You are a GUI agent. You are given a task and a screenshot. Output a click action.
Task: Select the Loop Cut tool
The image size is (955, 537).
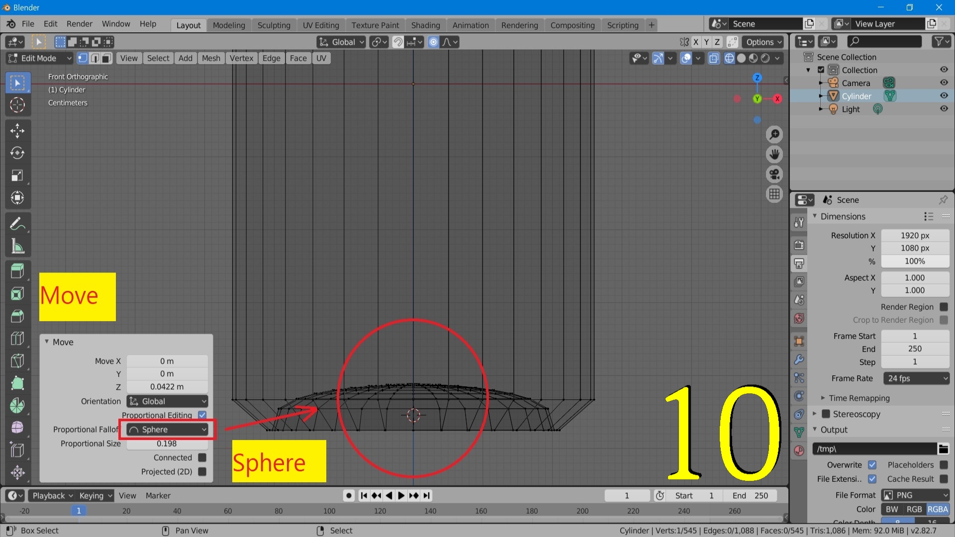point(17,339)
